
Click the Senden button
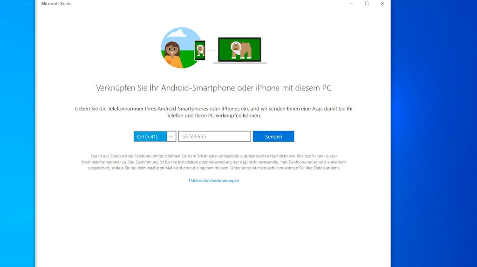point(273,137)
